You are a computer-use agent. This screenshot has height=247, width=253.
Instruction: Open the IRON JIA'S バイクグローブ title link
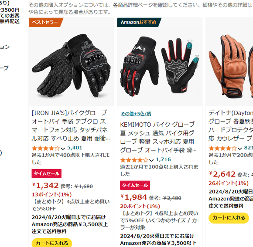point(71,125)
